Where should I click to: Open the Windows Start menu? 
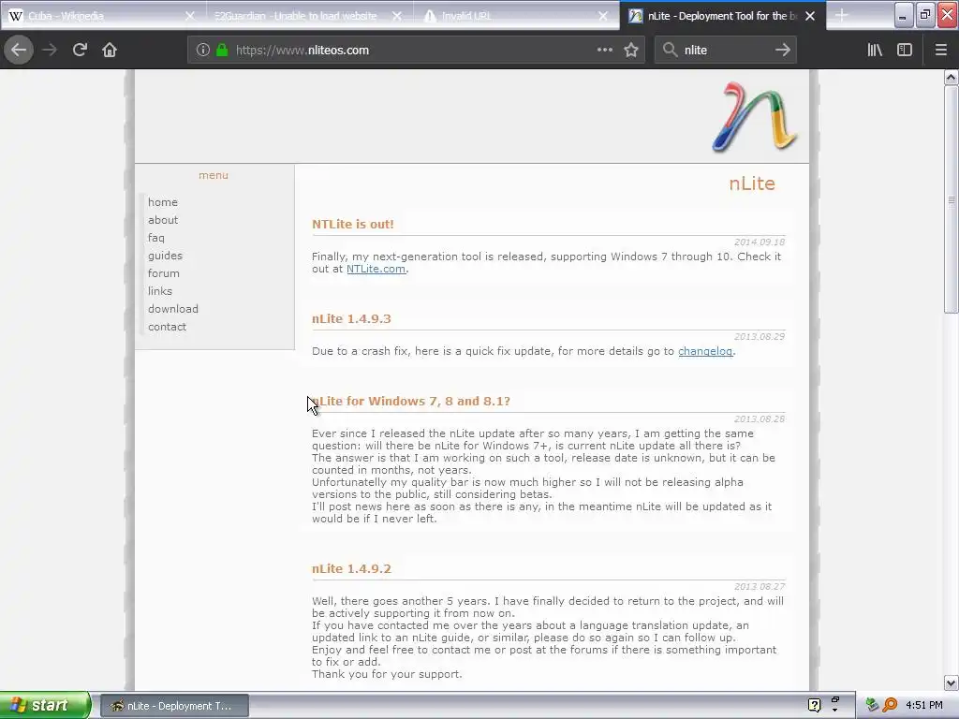[x=45, y=706]
